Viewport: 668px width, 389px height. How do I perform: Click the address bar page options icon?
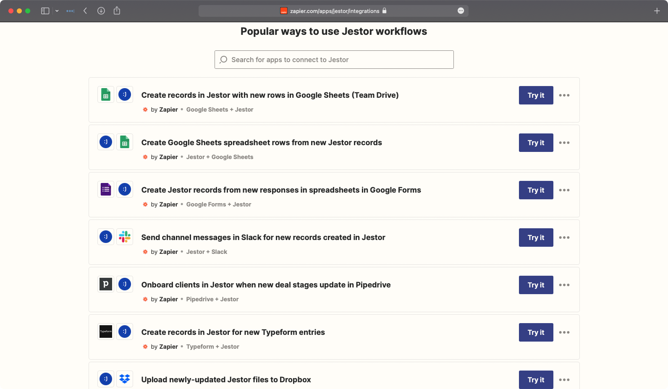(461, 11)
